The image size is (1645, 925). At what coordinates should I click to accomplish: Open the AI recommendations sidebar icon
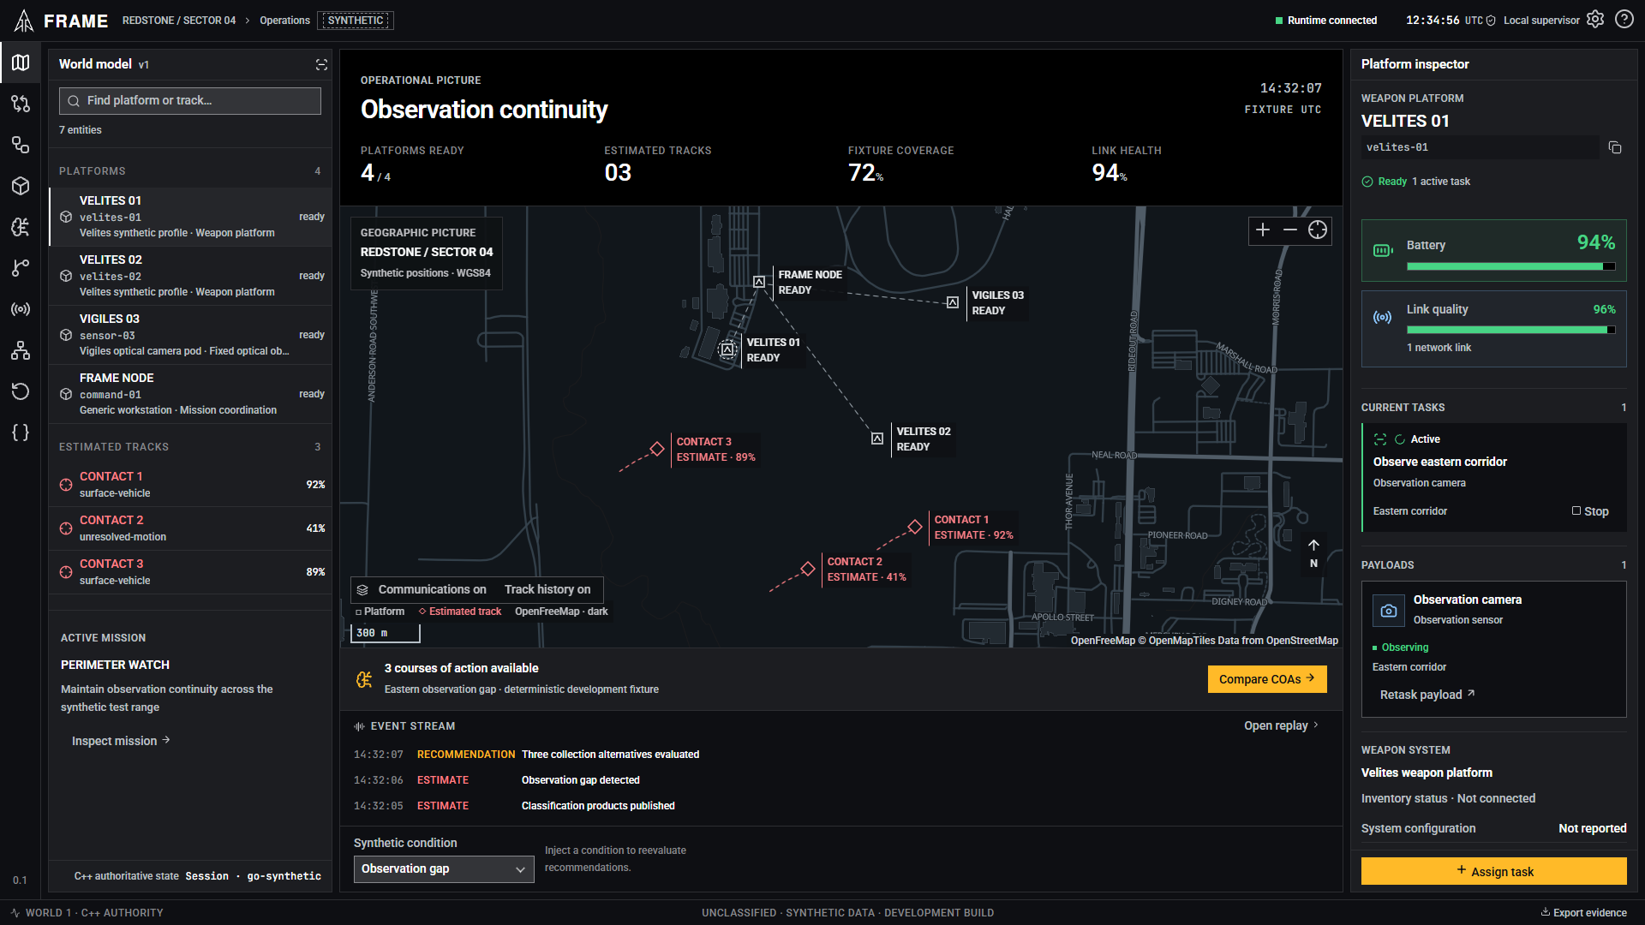(x=21, y=227)
